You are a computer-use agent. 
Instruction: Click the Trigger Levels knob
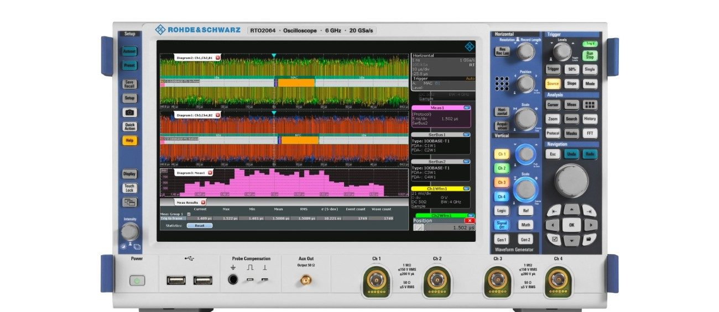[562, 52]
